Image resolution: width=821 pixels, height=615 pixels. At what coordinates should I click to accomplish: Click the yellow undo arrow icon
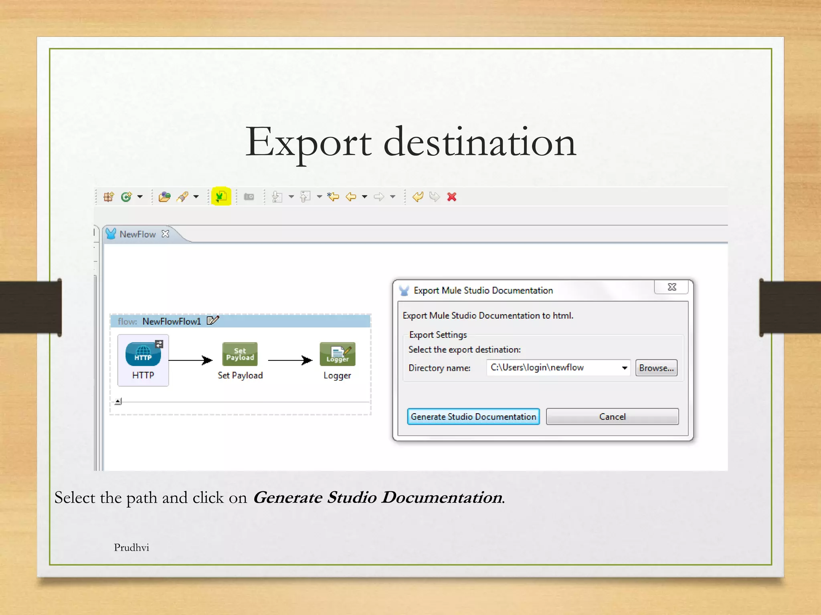(418, 197)
